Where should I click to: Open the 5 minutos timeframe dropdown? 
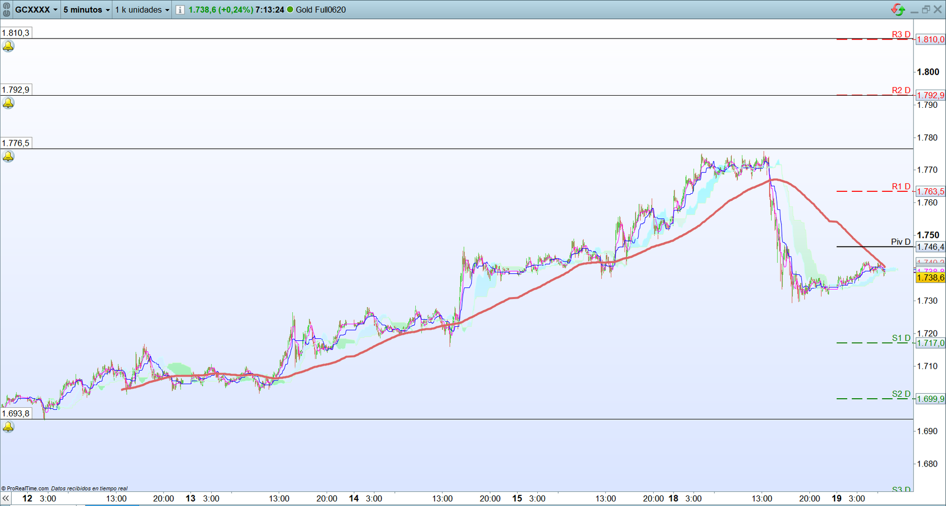click(x=86, y=10)
